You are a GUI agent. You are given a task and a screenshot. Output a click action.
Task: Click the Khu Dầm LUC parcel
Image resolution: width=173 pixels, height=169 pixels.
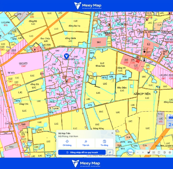[122, 89]
